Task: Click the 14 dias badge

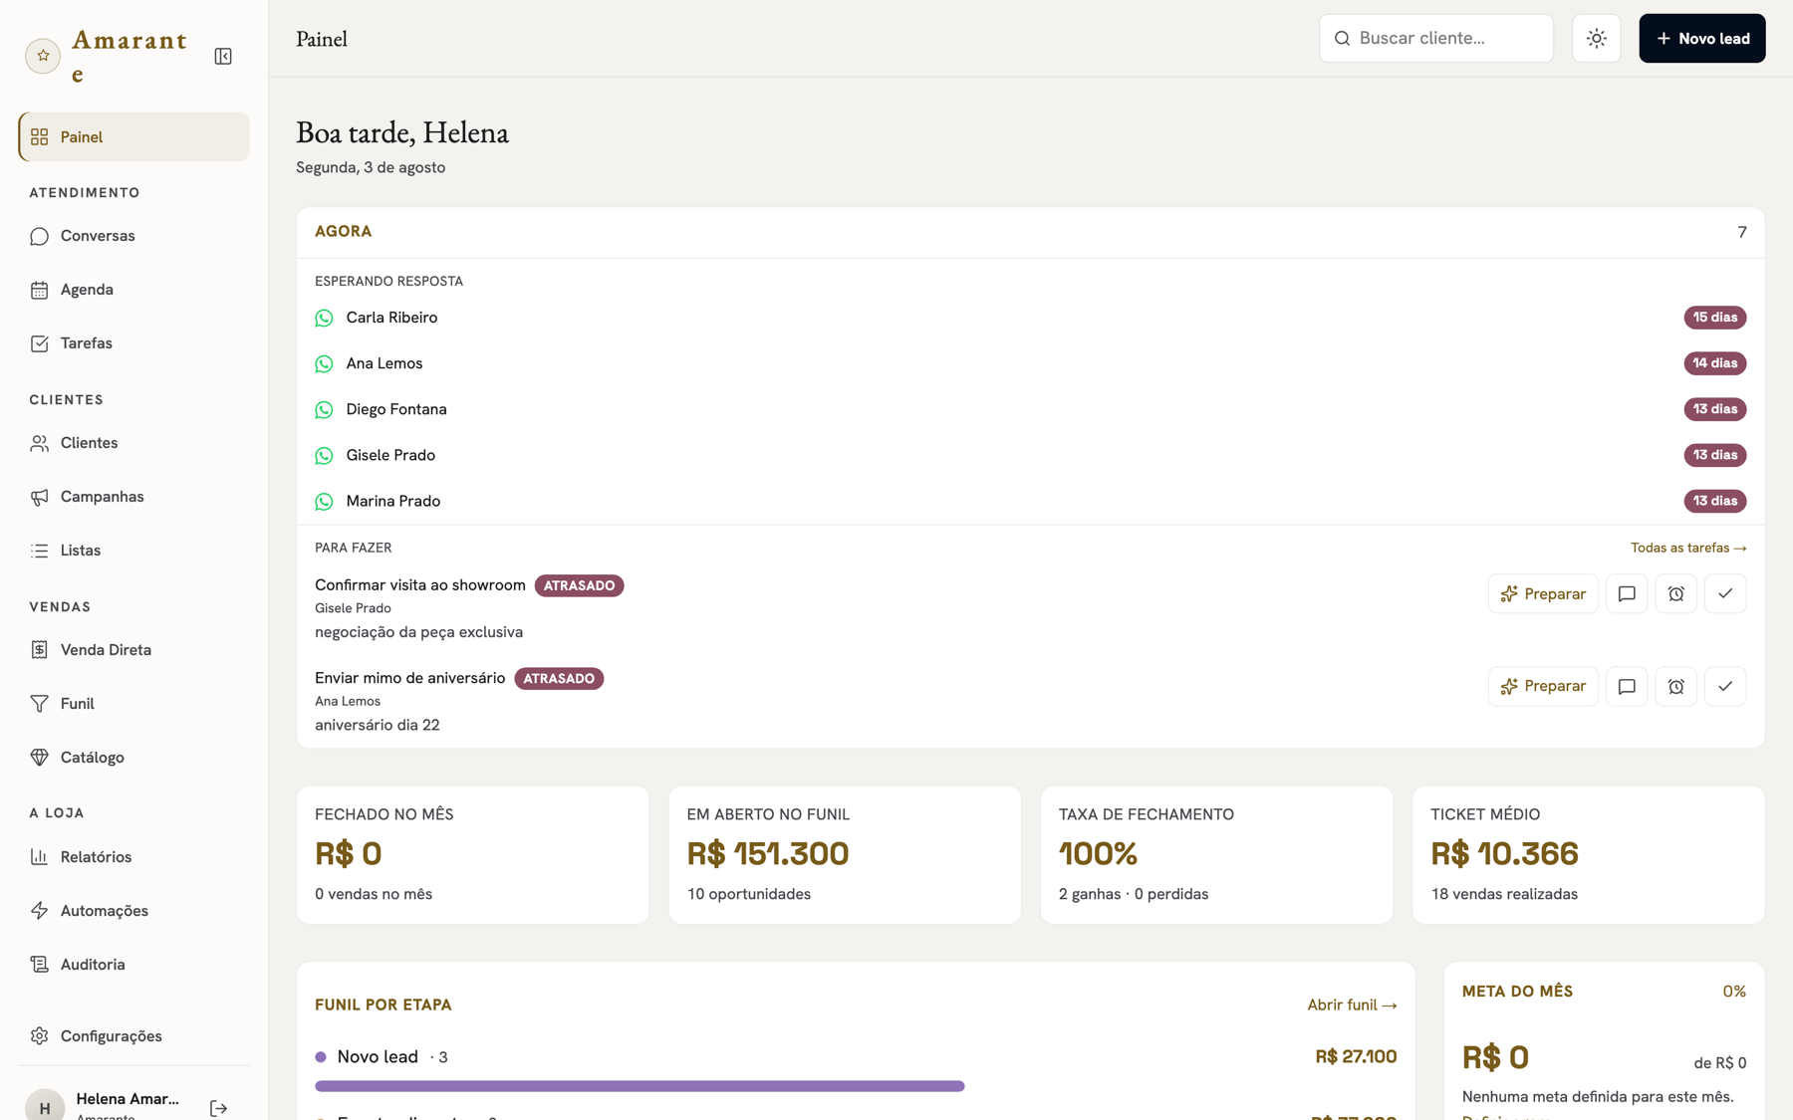Action: [1714, 363]
